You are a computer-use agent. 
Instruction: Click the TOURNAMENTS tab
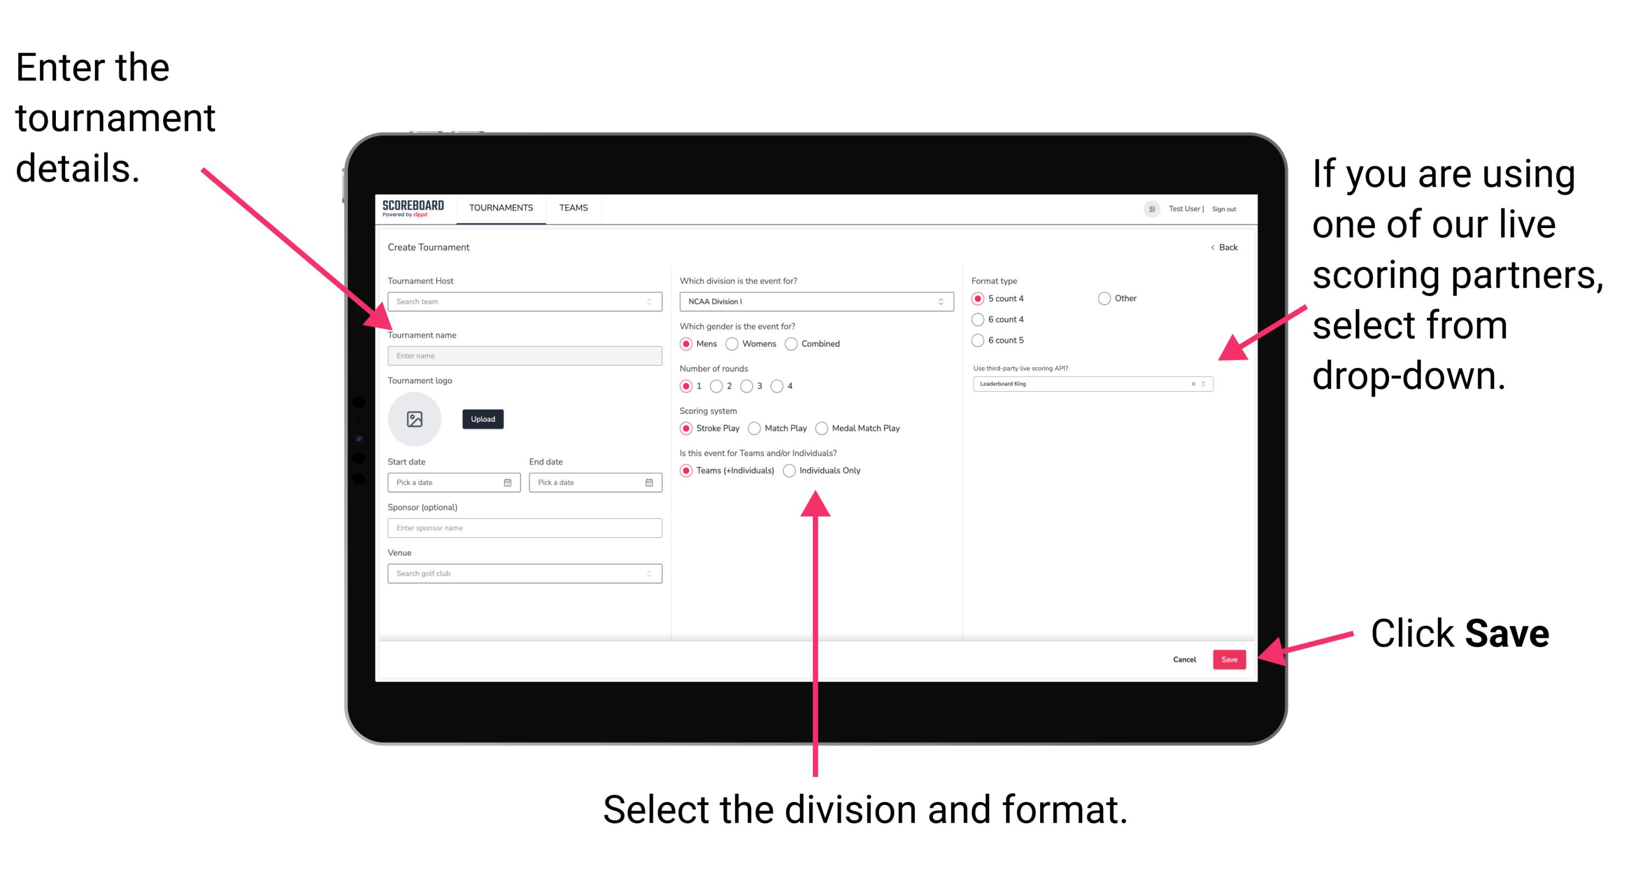[x=500, y=208]
